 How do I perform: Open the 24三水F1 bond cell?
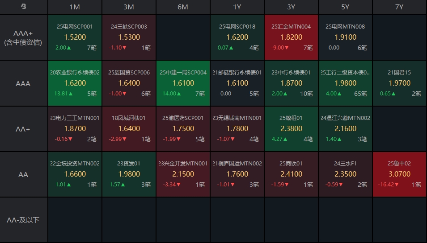pos(345,174)
